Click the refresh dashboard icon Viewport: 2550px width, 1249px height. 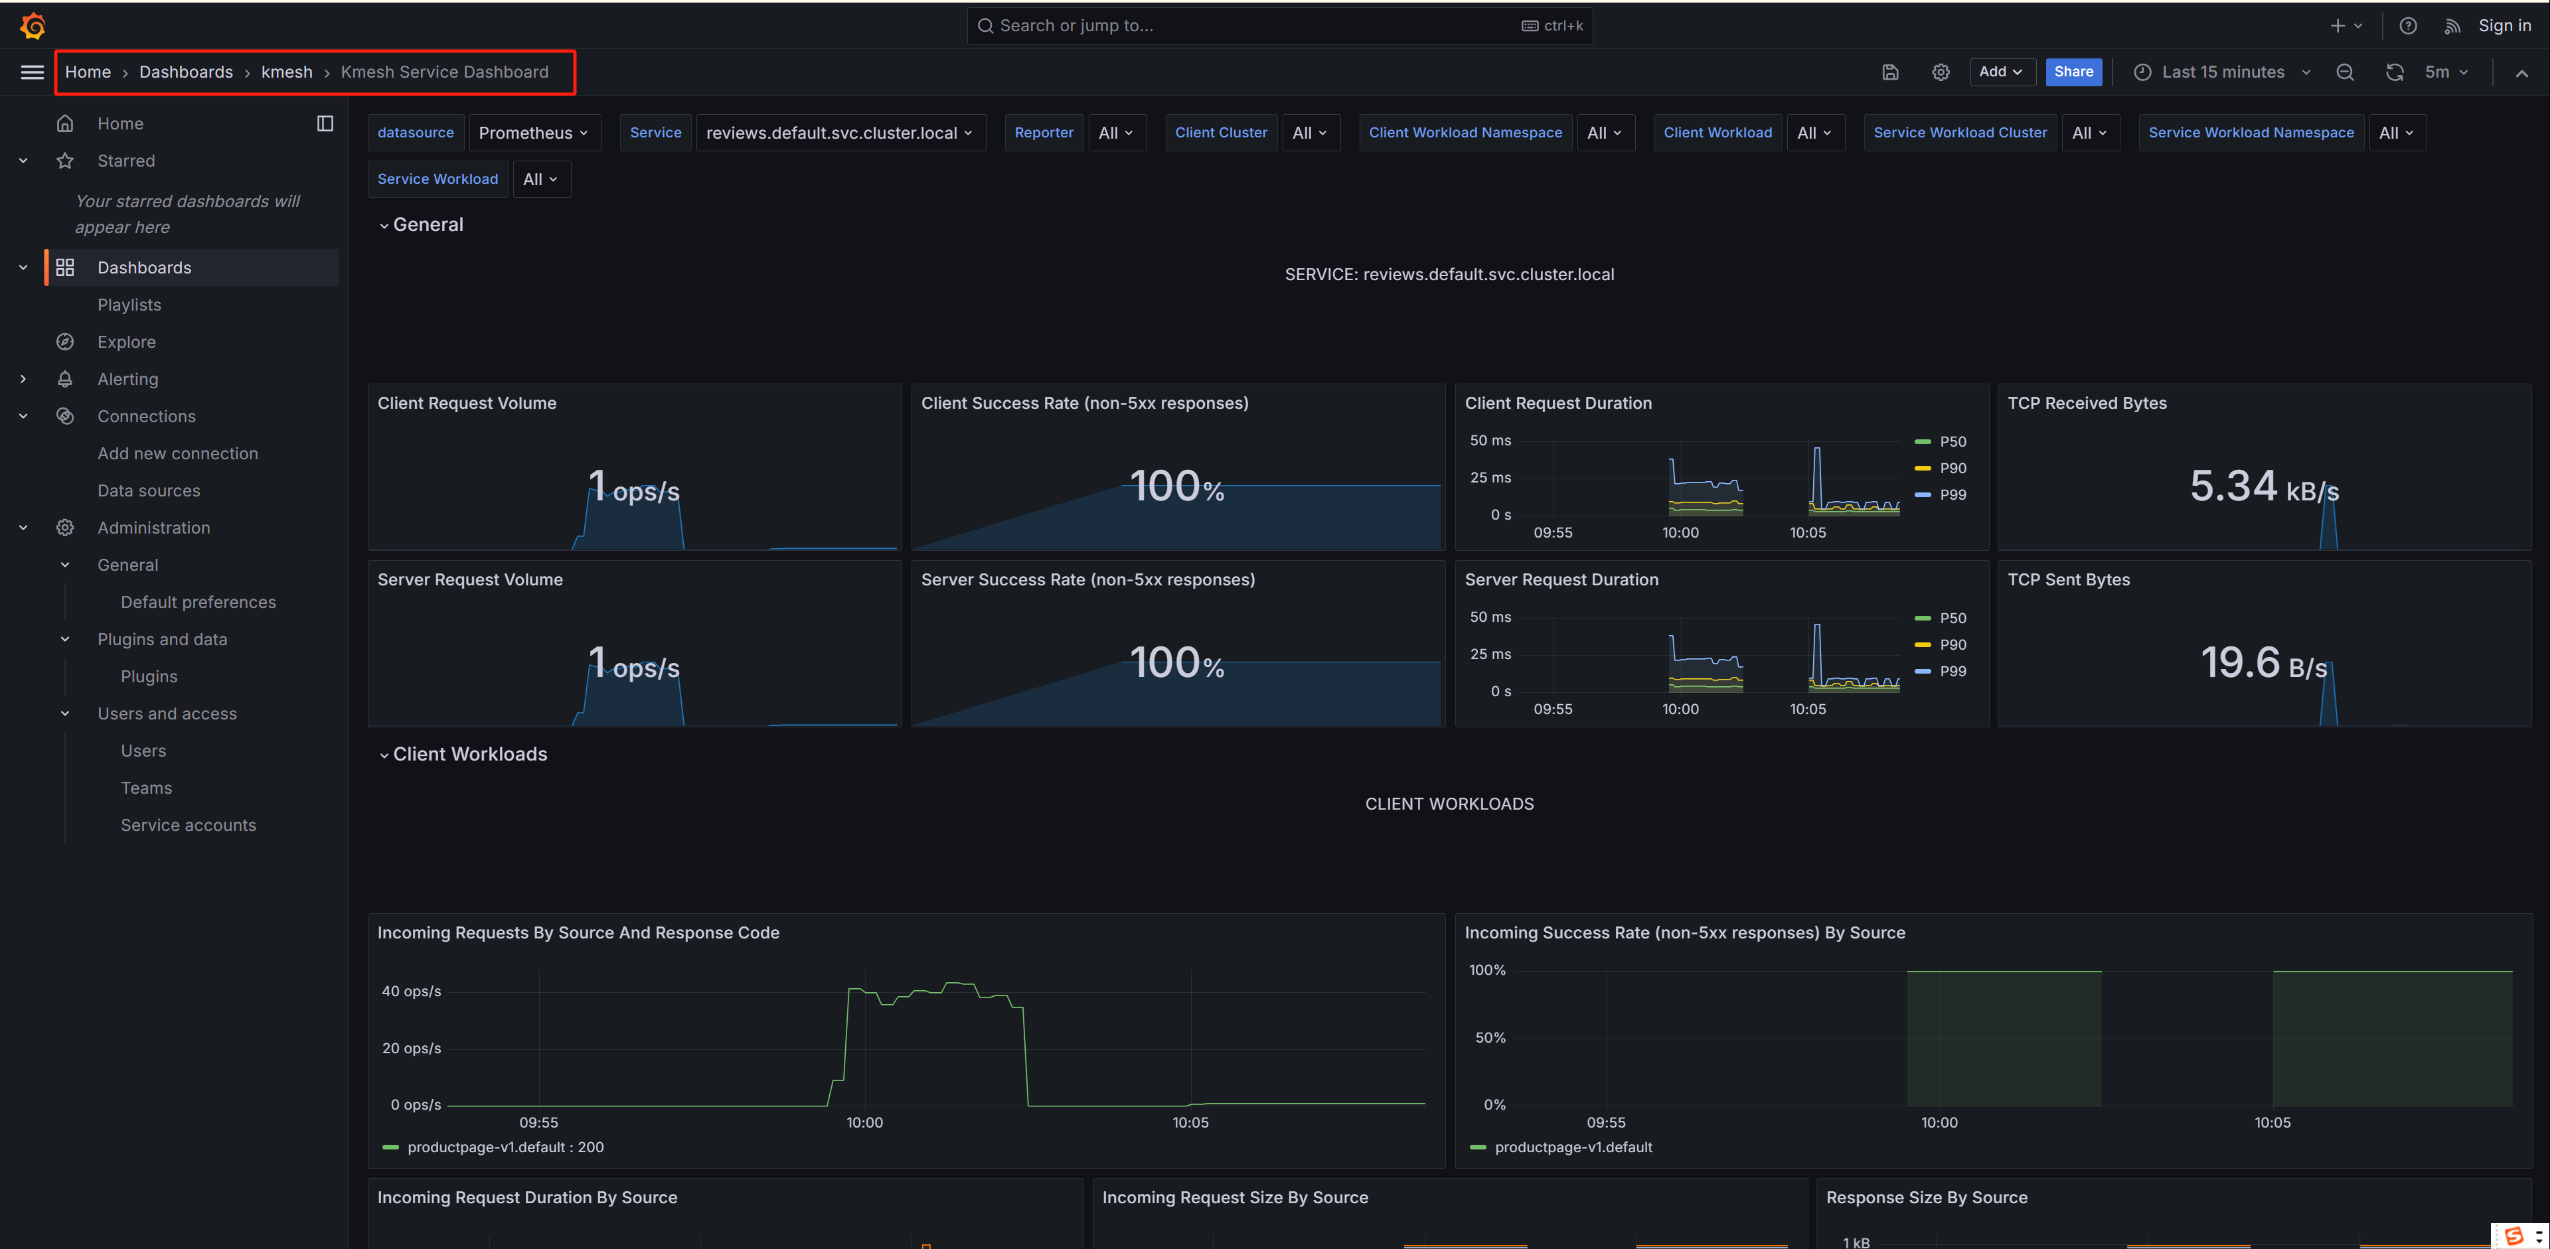(x=2395, y=72)
